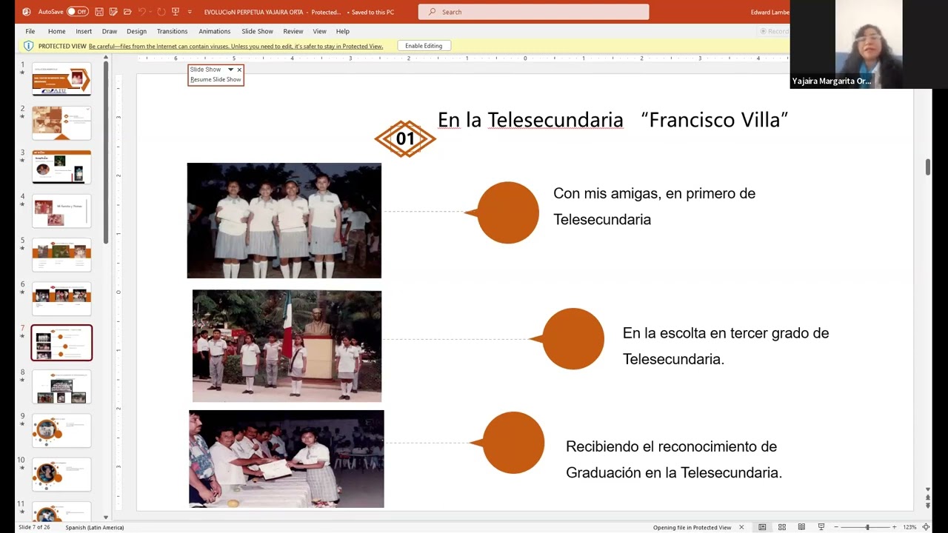The height and width of the screenshot is (533, 948).
Task: Open Customize Quick Access Toolbar dropdown
Action: (x=190, y=12)
